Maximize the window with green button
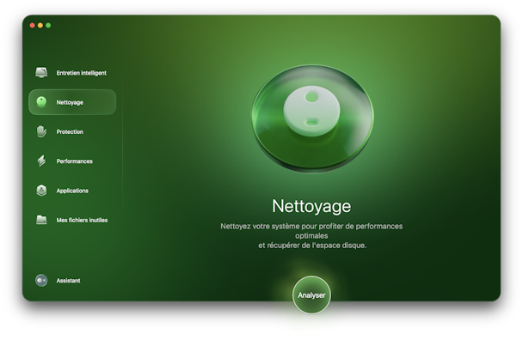Image resolution: width=523 pixels, height=346 pixels. pos(48,25)
